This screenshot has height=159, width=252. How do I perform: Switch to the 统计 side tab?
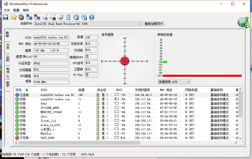(8, 47)
